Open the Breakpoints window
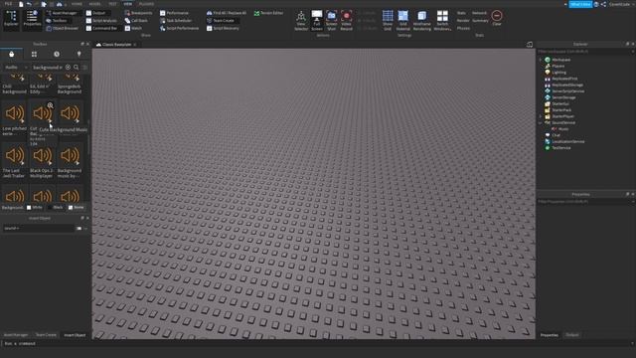Viewport: 636px width, 358px height. pyautogui.click(x=139, y=13)
